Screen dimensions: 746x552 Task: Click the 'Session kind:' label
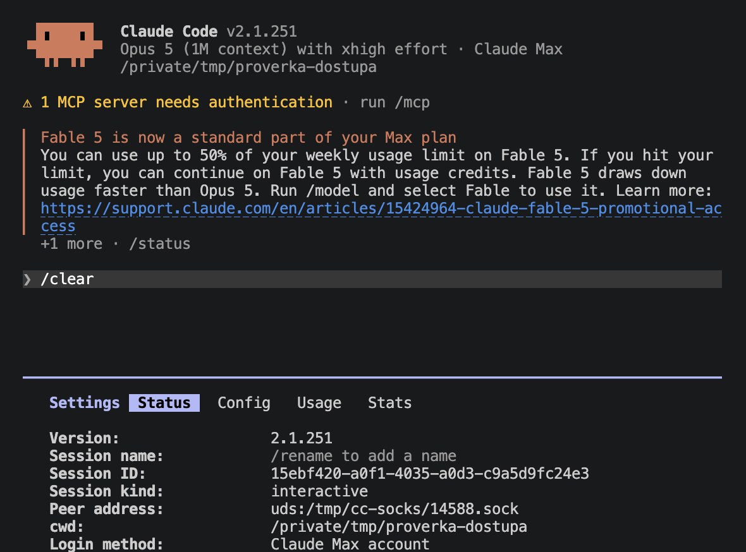(x=107, y=491)
